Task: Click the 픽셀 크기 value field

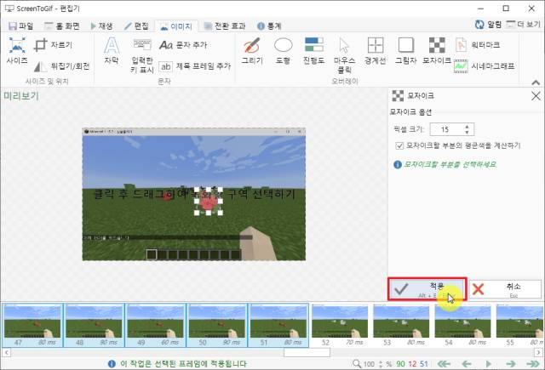Action: pyautogui.click(x=446, y=129)
